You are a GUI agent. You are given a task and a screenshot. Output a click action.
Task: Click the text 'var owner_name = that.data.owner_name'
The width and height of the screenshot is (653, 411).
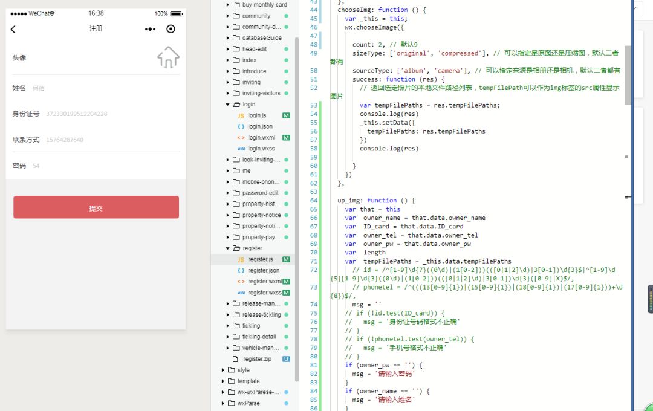click(x=415, y=218)
